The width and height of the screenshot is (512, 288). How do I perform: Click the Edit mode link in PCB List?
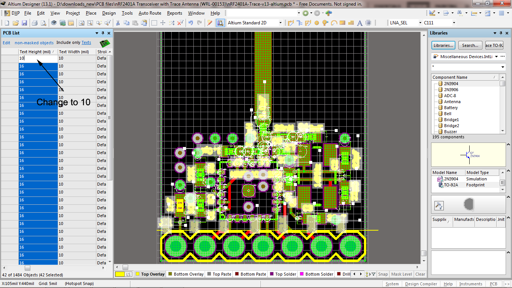coord(7,43)
